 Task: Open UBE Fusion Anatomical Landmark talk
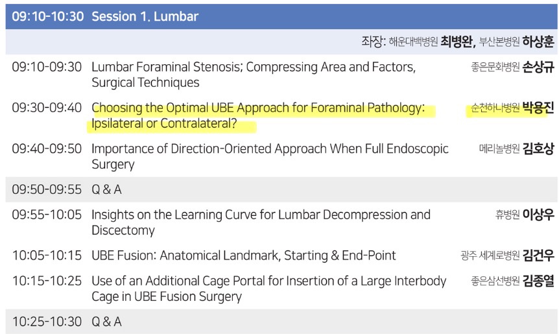[x=243, y=256]
